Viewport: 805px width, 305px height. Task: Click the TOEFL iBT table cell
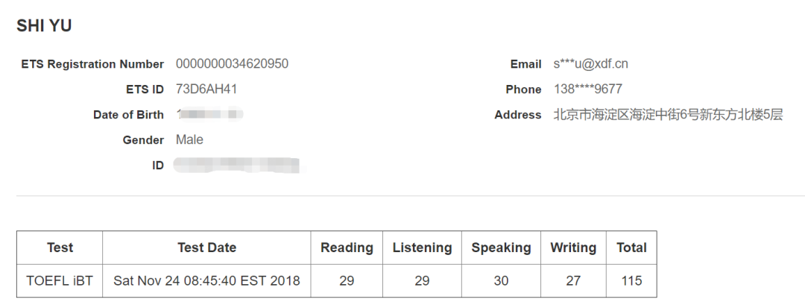tap(60, 281)
